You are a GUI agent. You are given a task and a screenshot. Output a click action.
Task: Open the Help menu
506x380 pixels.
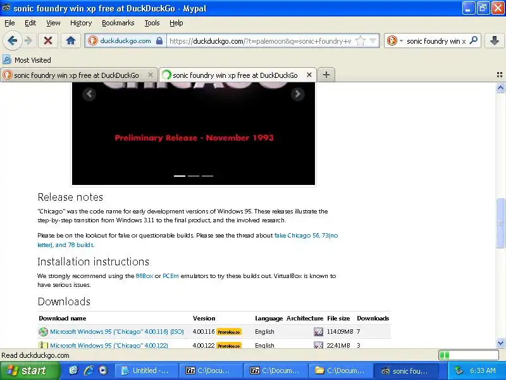[176, 23]
